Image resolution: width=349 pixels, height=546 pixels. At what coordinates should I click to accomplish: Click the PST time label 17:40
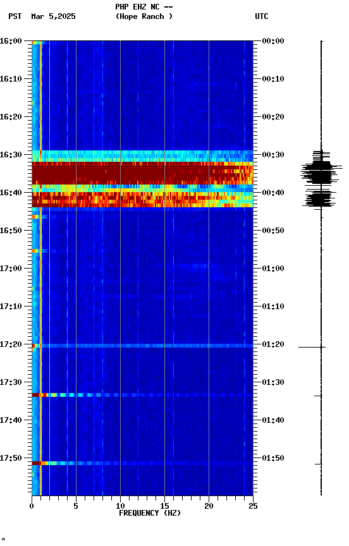pos(11,420)
